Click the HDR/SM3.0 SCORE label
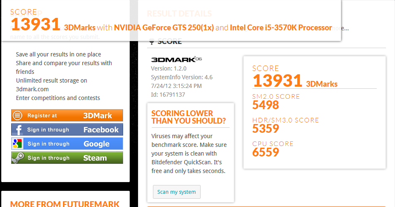This screenshot has width=395, height=207. (x=286, y=120)
